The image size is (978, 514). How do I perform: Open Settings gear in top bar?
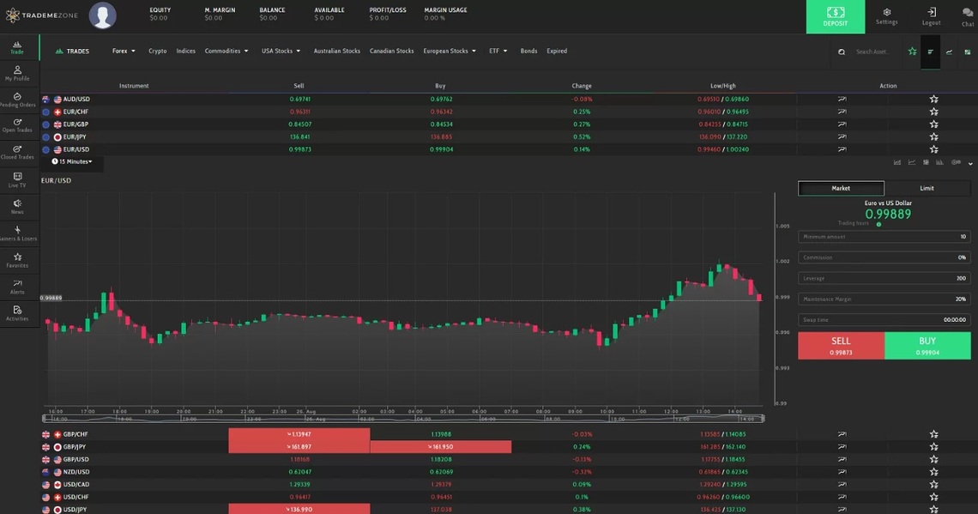click(886, 16)
